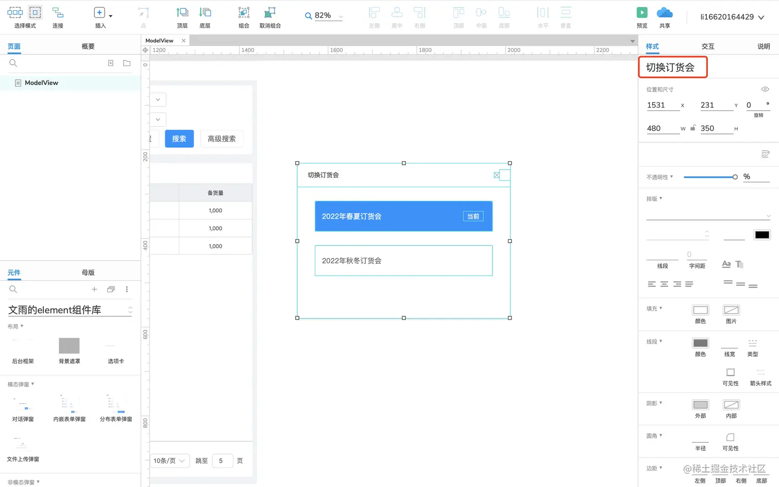Open the arrow style (箭头样式) option
The image size is (779, 487).
tap(760, 372)
